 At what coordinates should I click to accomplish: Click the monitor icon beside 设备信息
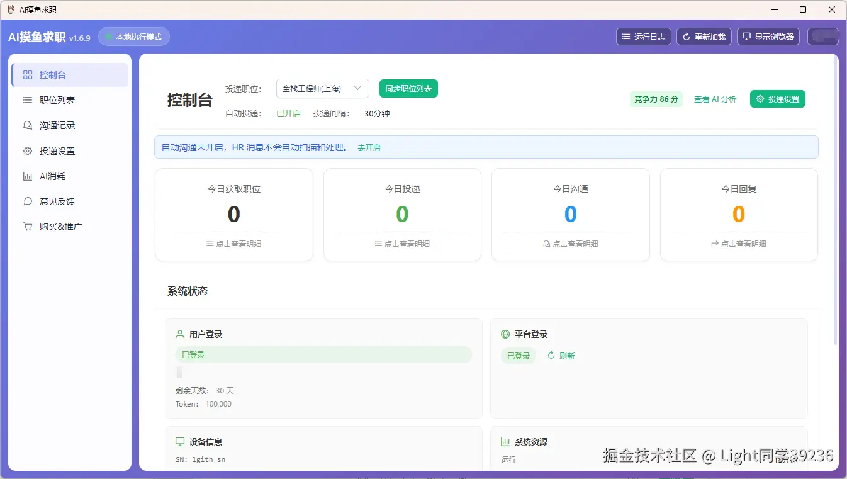click(180, 442)
